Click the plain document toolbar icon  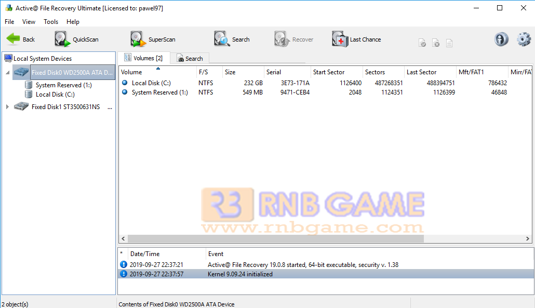tap(449, 43)
